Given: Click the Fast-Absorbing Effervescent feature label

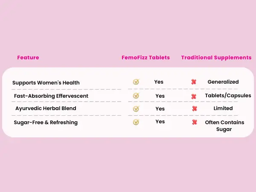Looking at the screenshot, I should pyautogui.click(x=51, y=96).
